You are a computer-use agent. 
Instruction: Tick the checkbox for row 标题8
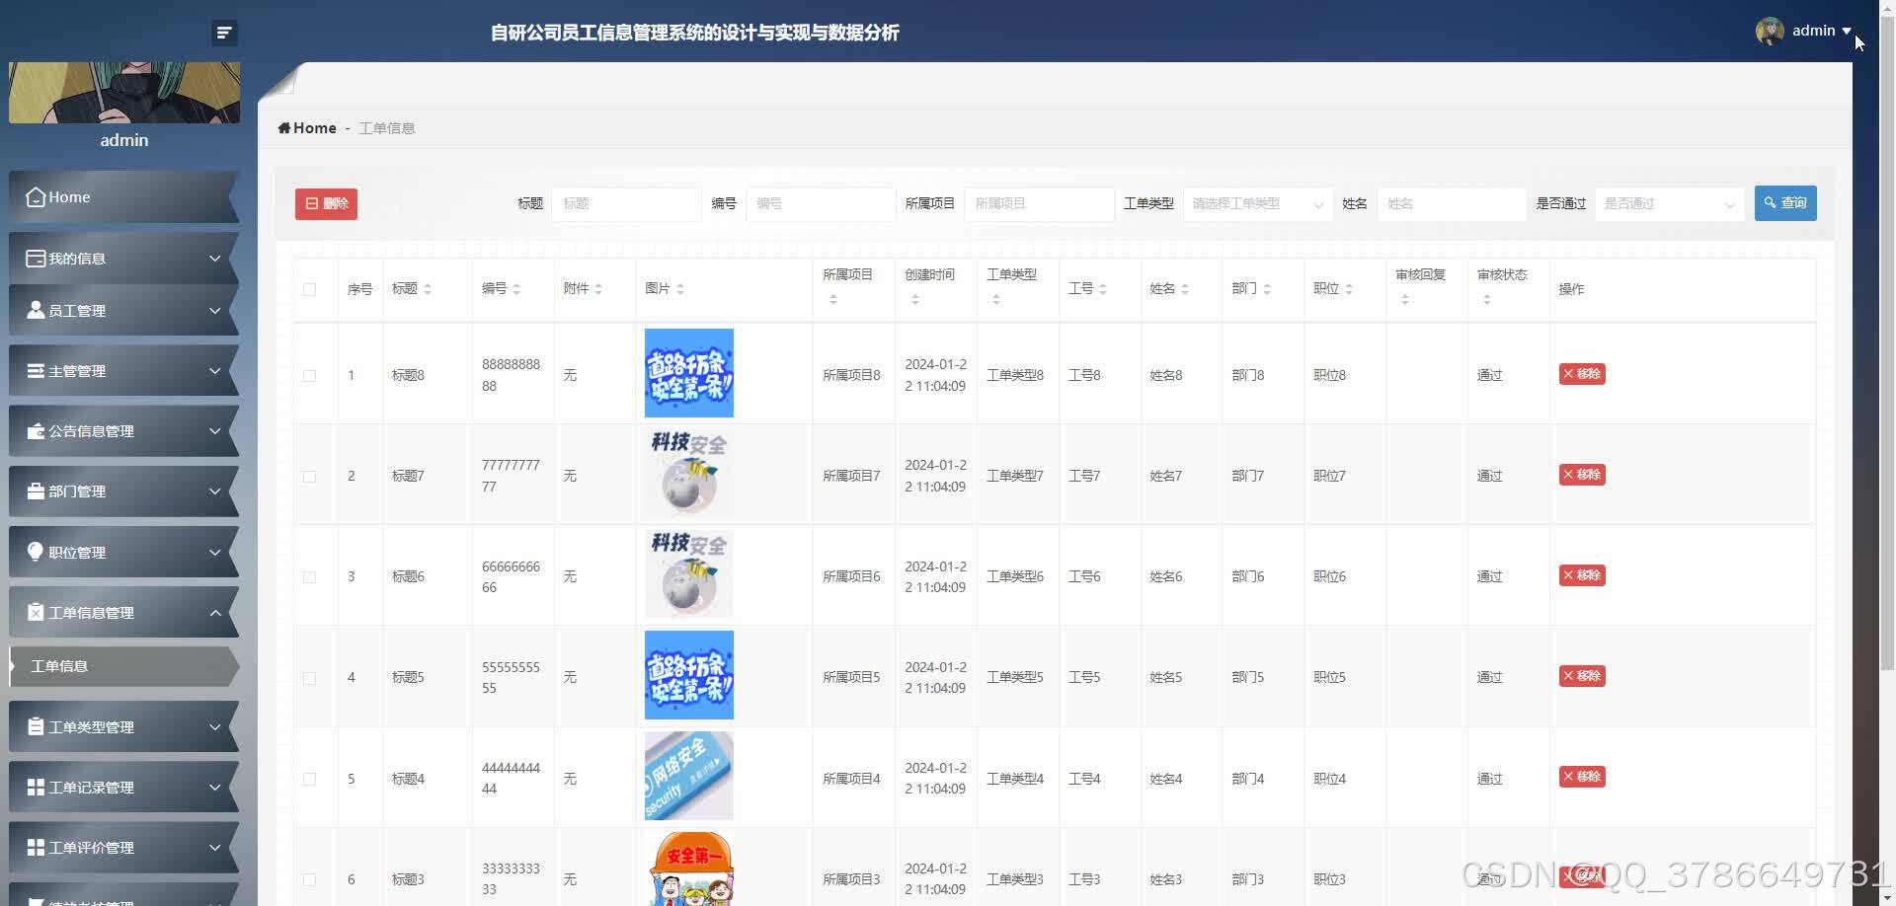coord(309,375)
